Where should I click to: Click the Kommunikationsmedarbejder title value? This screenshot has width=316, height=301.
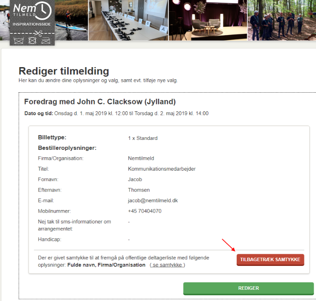pos(161,169)
